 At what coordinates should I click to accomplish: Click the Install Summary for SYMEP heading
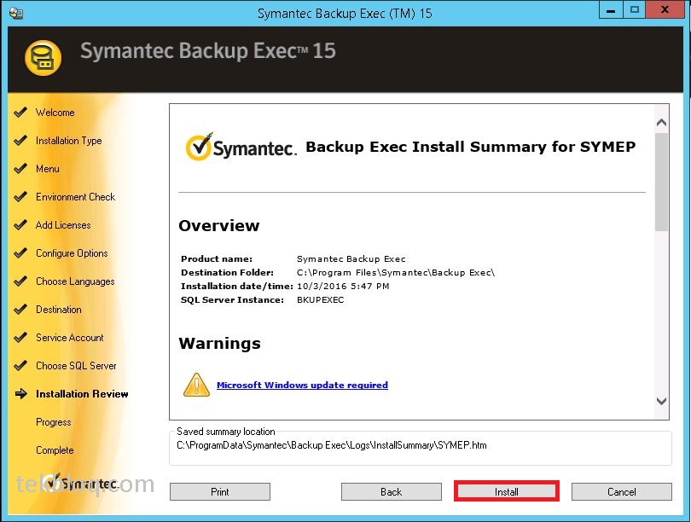471,147
